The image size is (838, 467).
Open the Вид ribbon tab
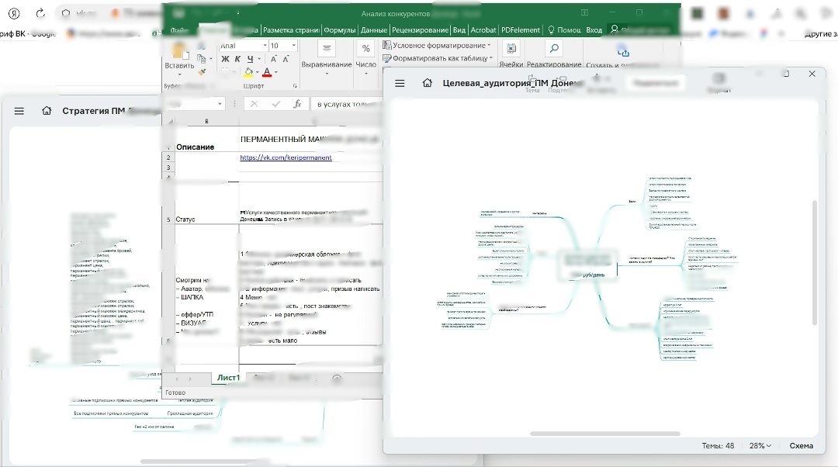tap(459, 30)
